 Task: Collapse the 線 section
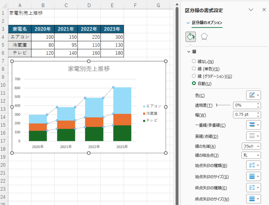(x=189, y=52)
